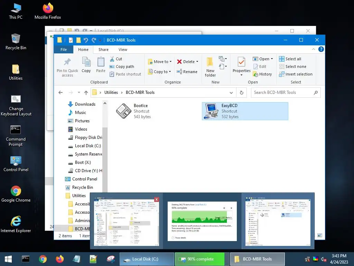Image resolution: width=354 pixels, height=266 pixels.
Task: Click Utilities in the address breadcrumb
Action: pos(111,92)
